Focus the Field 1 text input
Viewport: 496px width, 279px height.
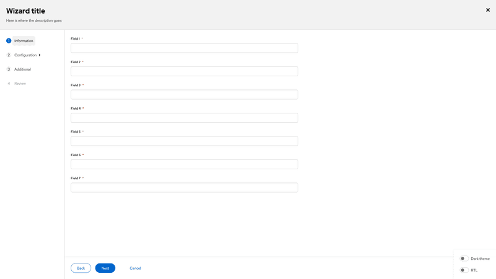click(x=184, y=48)
